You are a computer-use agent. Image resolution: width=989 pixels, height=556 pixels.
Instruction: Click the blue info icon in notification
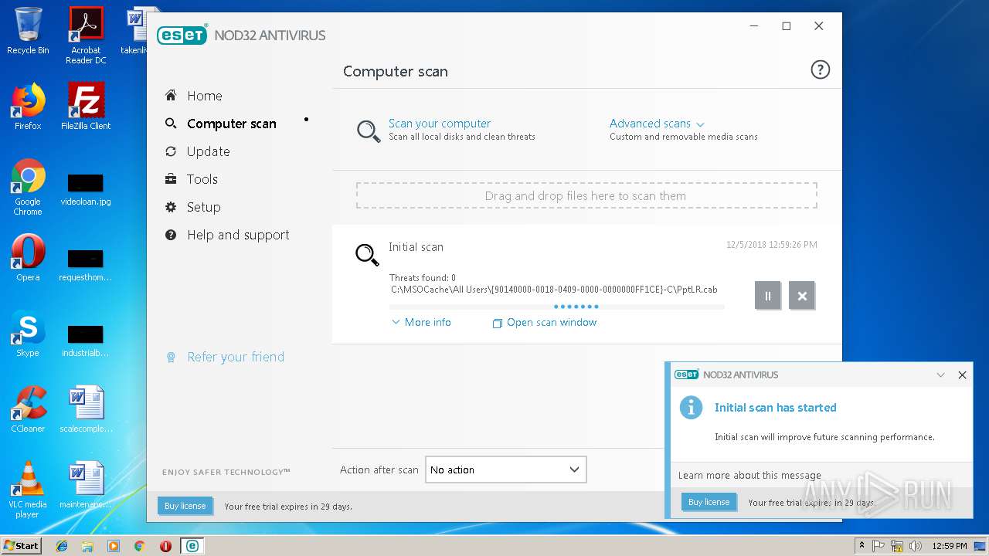pos(691,407)
